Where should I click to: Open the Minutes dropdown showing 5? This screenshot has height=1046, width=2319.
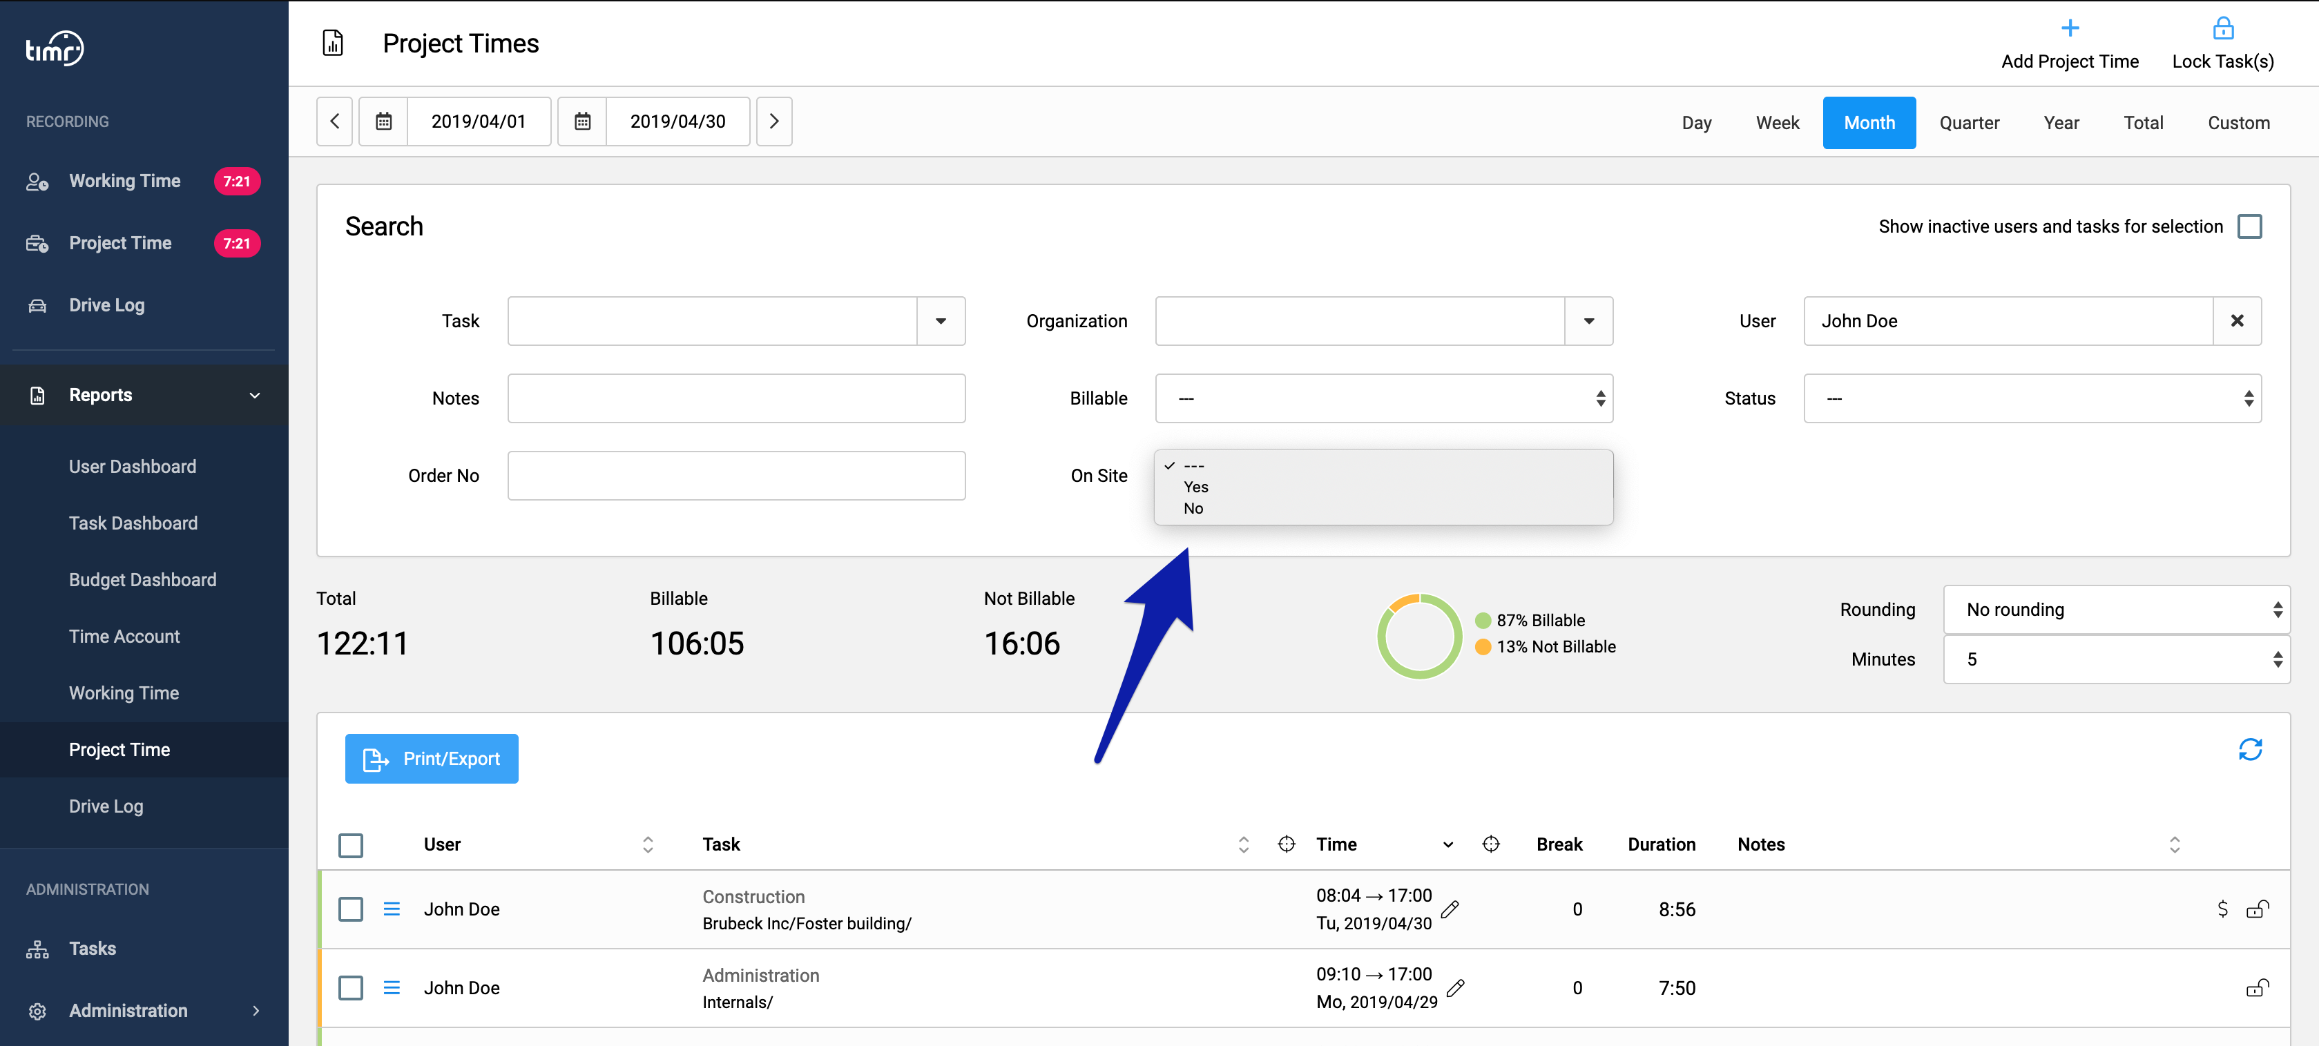click(x=2117, y=659)
